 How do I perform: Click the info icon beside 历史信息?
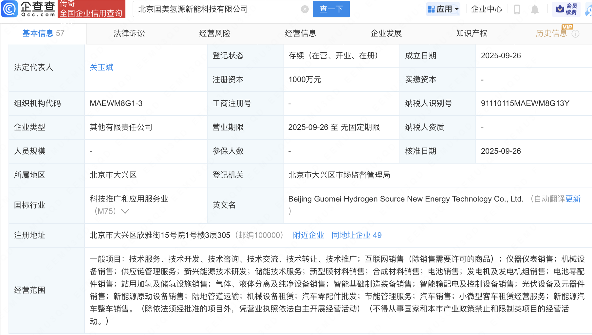(x=575, y=34)
